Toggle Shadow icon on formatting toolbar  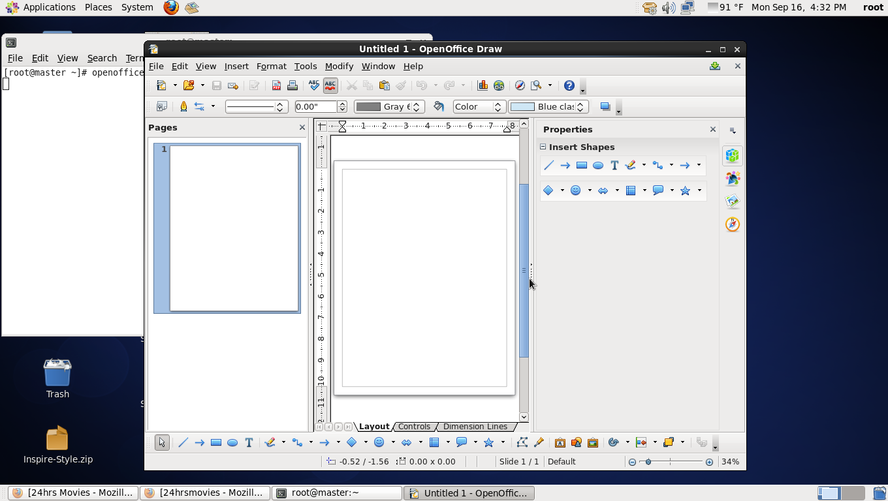point(605,106)
